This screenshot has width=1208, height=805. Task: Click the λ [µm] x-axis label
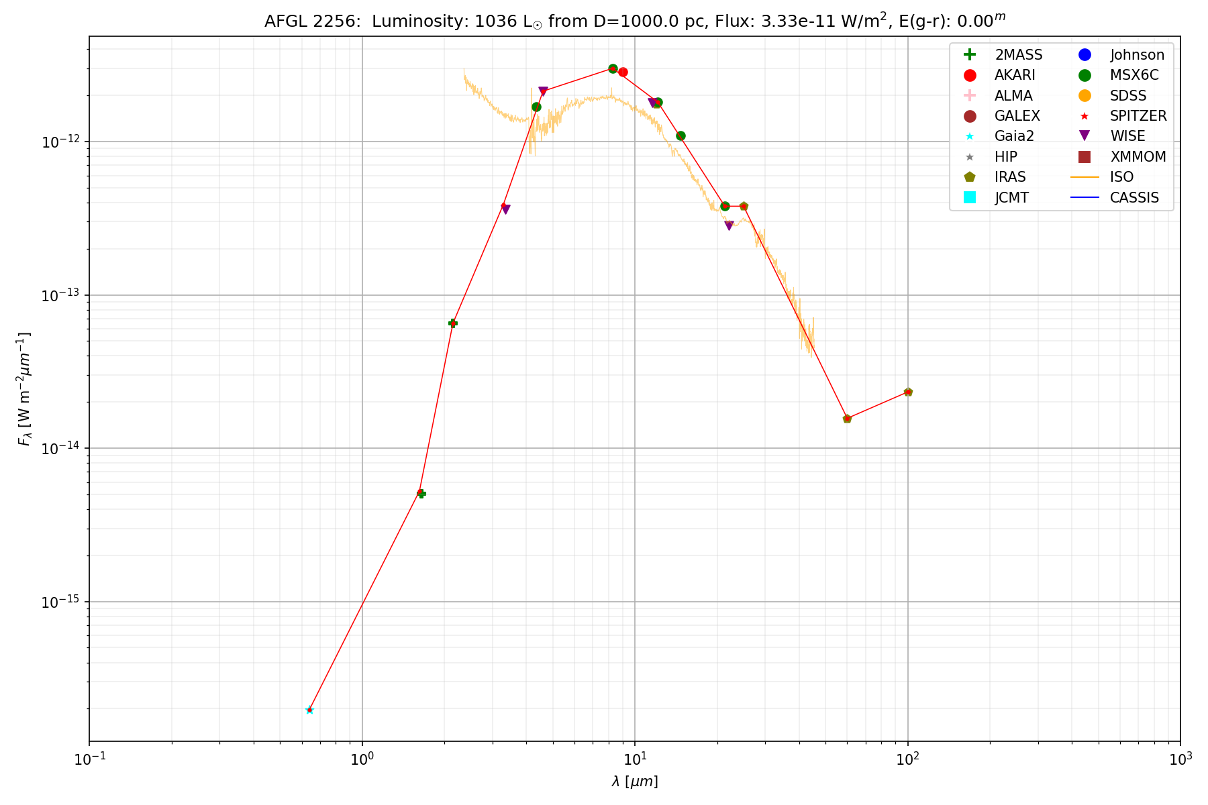pyautogui.click(x=635, y=782)
